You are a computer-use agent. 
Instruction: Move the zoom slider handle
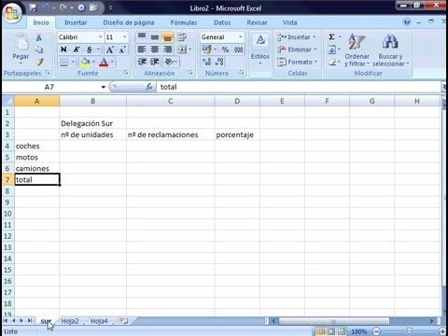pos(410,331)
